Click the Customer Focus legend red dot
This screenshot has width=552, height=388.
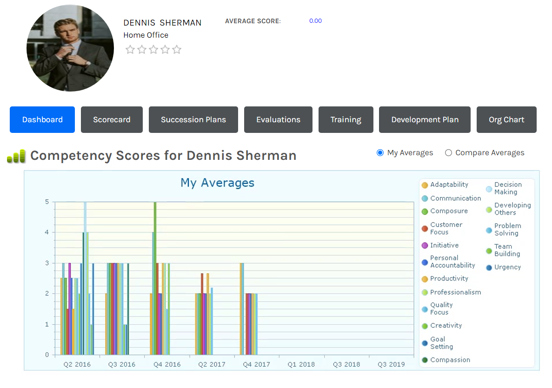point(425,228)
